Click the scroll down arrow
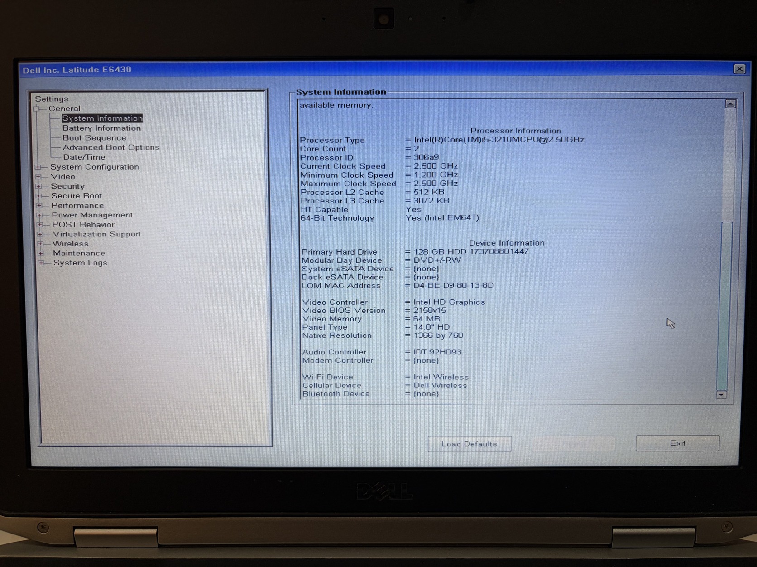Viewport: 757px width, 567px height. pos(721,395)
